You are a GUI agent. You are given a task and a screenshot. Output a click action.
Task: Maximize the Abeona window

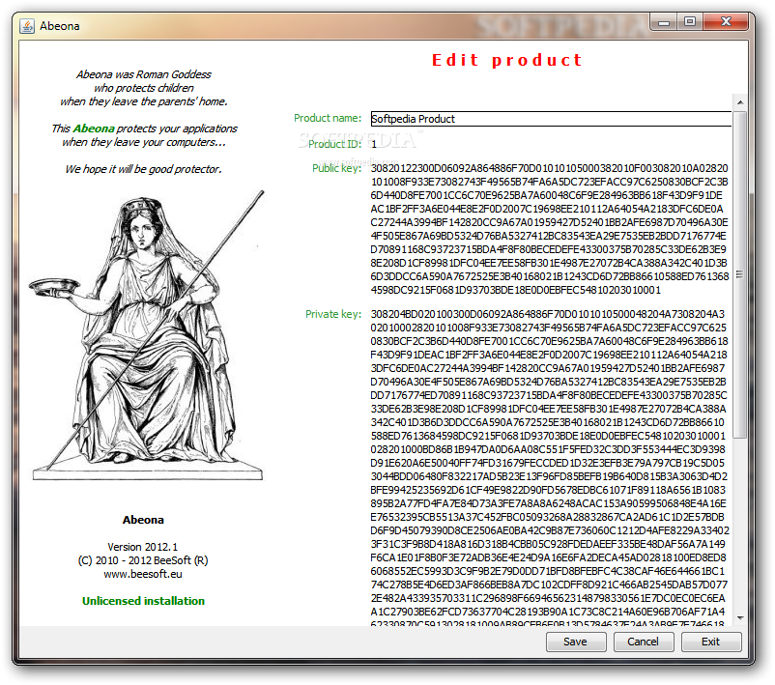point(690,22)
